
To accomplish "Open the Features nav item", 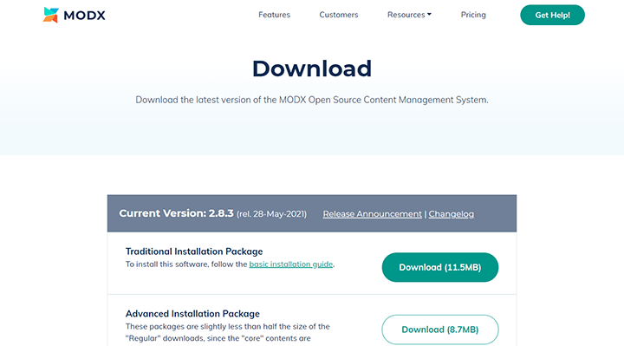I will tap(274, 15).
